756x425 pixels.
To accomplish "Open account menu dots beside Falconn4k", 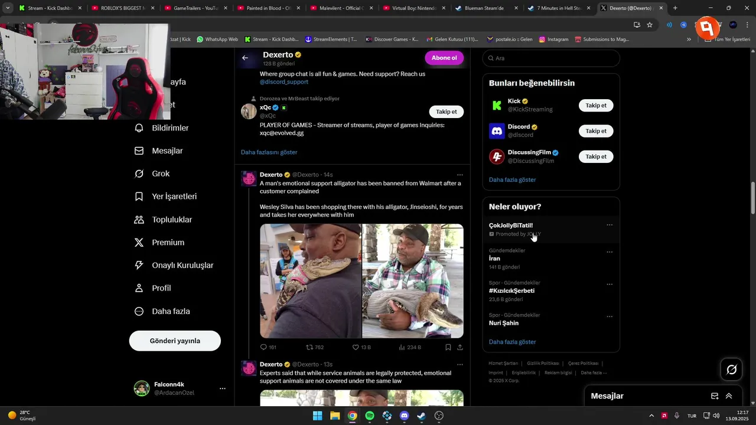I will pyautogui.click(x=223, y=388).
